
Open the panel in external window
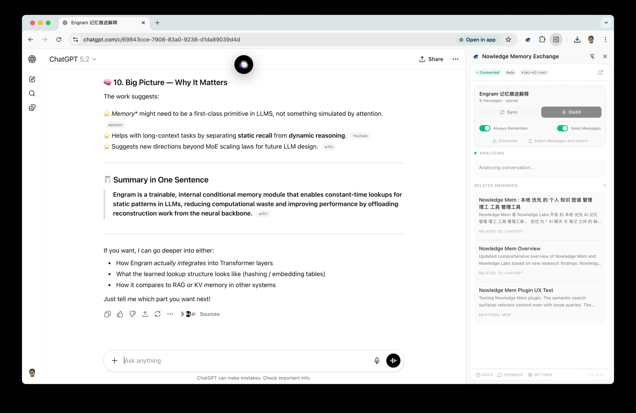coord(601,72)
